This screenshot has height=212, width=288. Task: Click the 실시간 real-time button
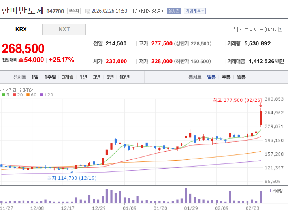click(x=174, y=11)
